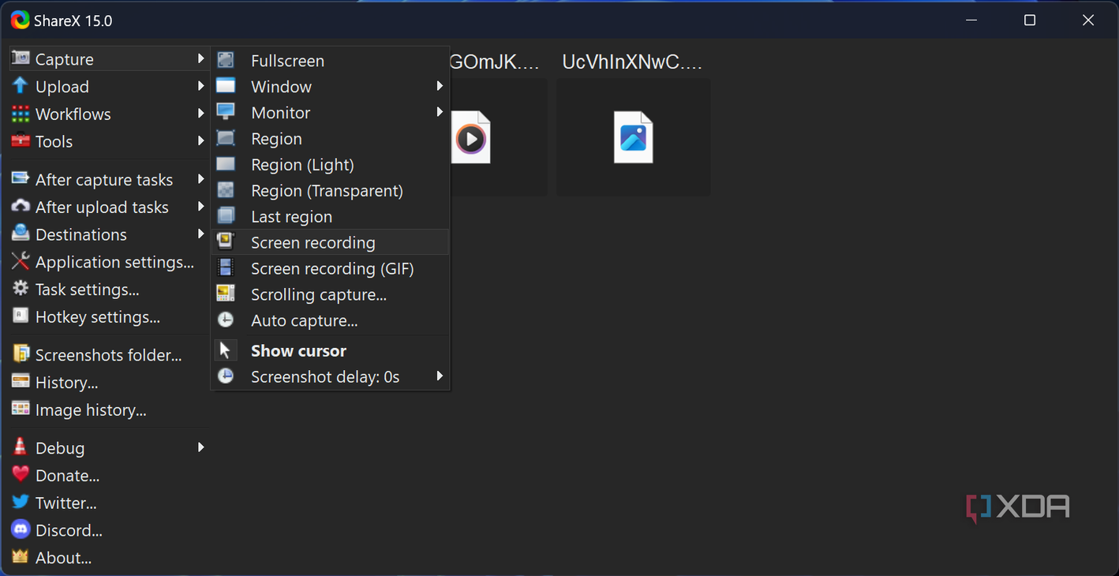The image size is (1119, 576).
Task: Expand the Destinations submenu arrow
Action: point(201,234)
